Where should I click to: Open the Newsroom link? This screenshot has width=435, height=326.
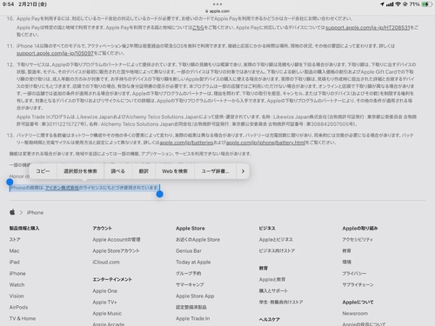[x=355, y=314]
